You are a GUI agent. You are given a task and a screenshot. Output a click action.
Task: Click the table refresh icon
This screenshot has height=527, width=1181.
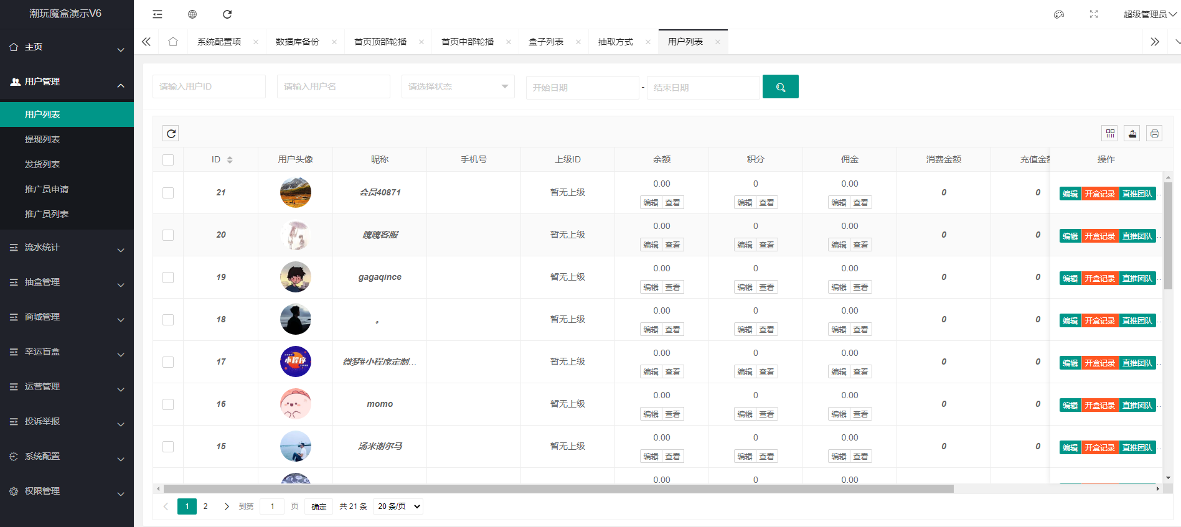coord(171,133)
